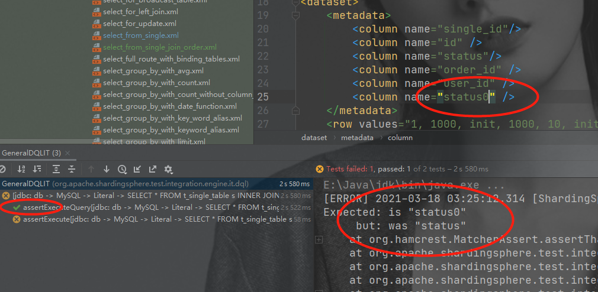Open select_group_by_with_count.xml file
Screen dimensions: 598x292
(156, 83)
